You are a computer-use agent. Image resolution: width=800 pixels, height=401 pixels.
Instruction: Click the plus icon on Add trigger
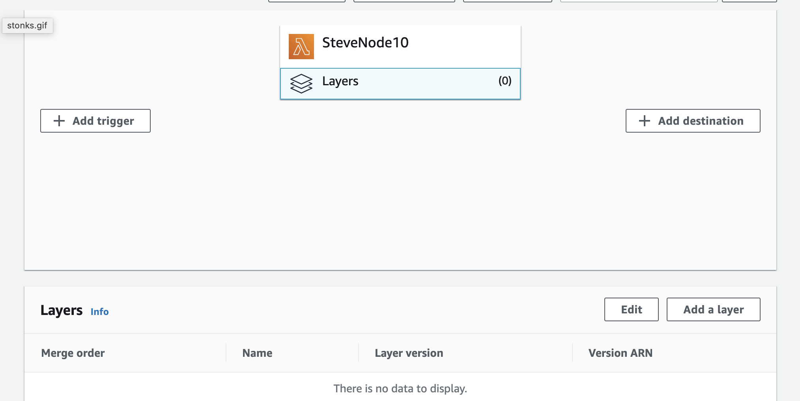coord(59,121)
